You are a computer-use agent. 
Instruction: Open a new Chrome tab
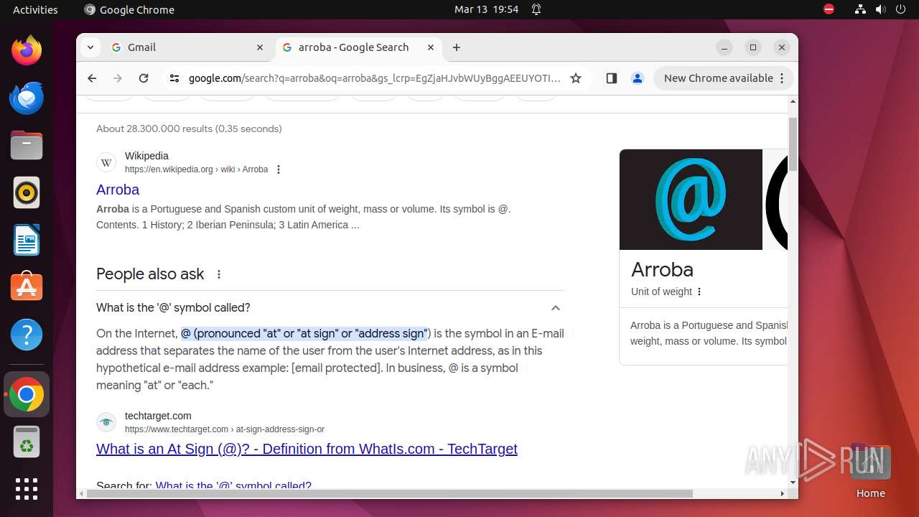[x=457, y=47]
